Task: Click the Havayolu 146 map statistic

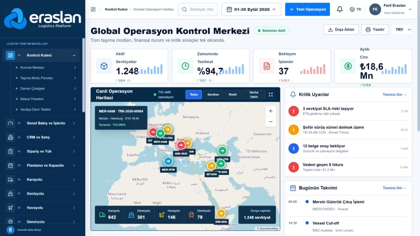Action: point(169,214)
